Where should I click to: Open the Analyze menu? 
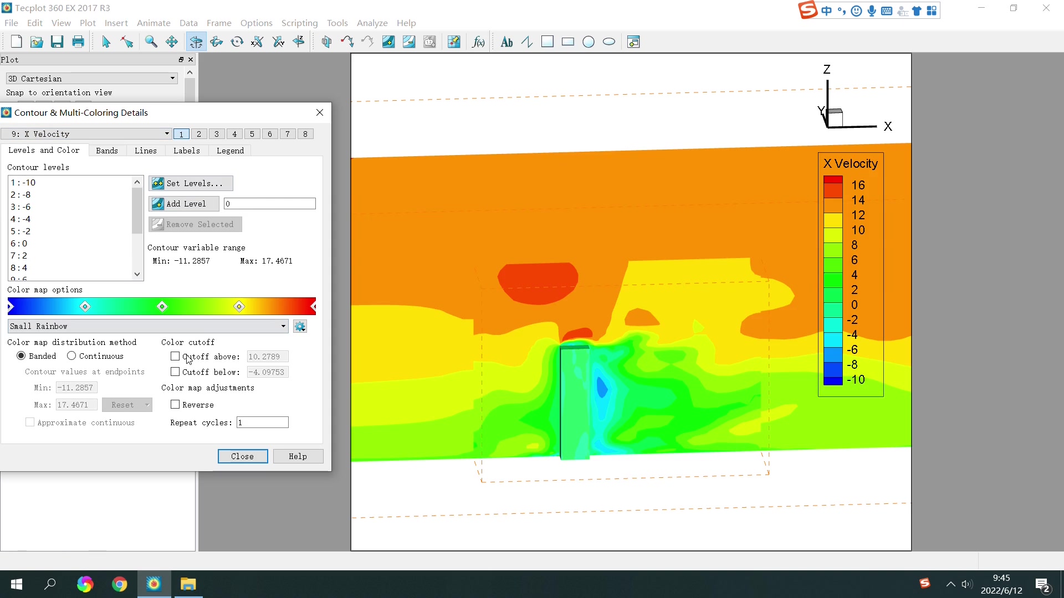(372, 23)
